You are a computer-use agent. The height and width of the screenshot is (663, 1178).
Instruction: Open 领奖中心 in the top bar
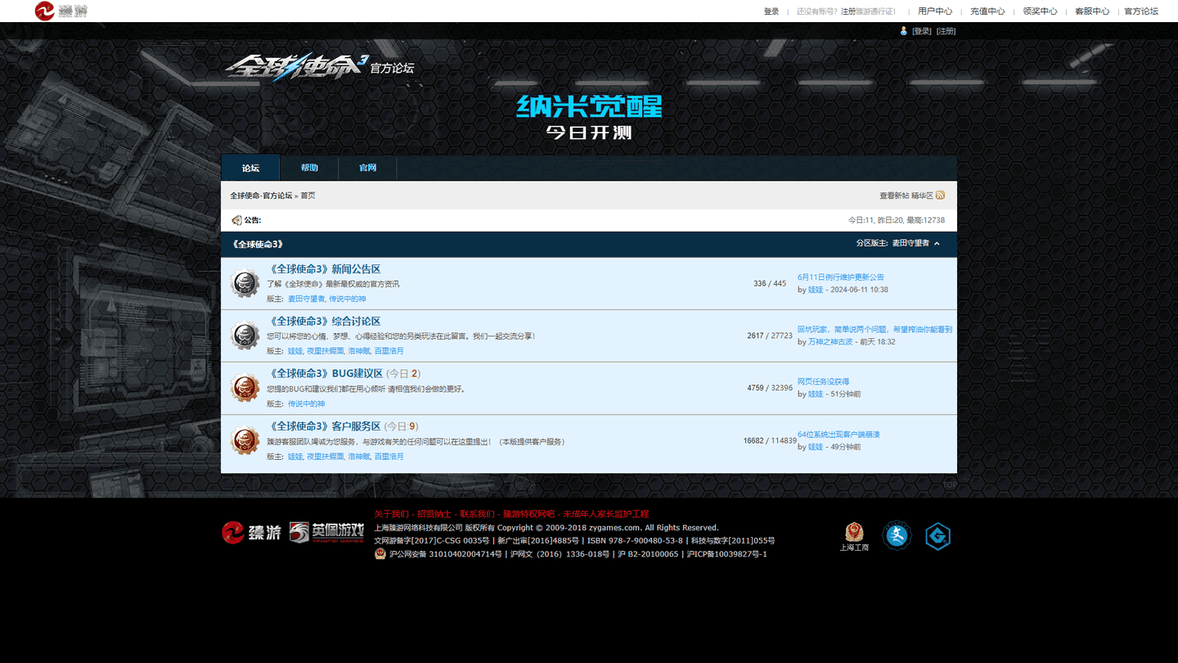click(1040, 11)
